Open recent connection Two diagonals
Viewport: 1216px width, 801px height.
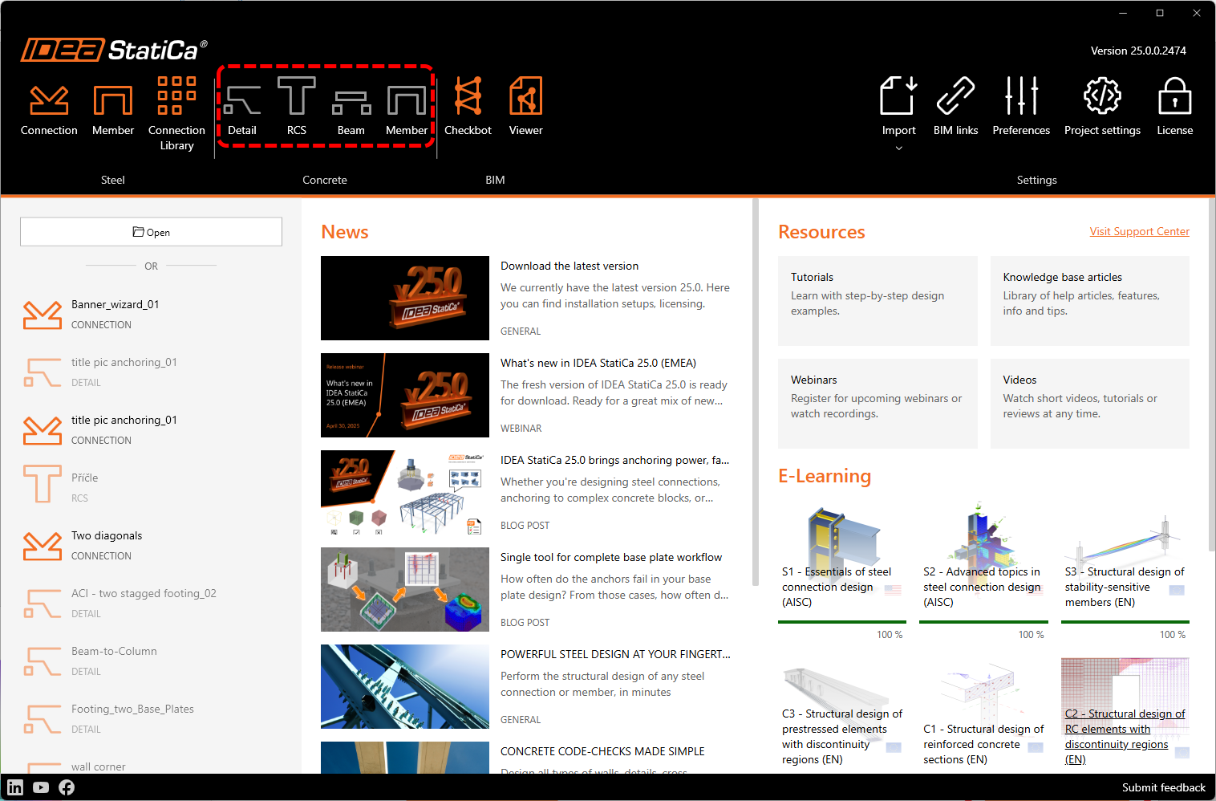(151, 546)
